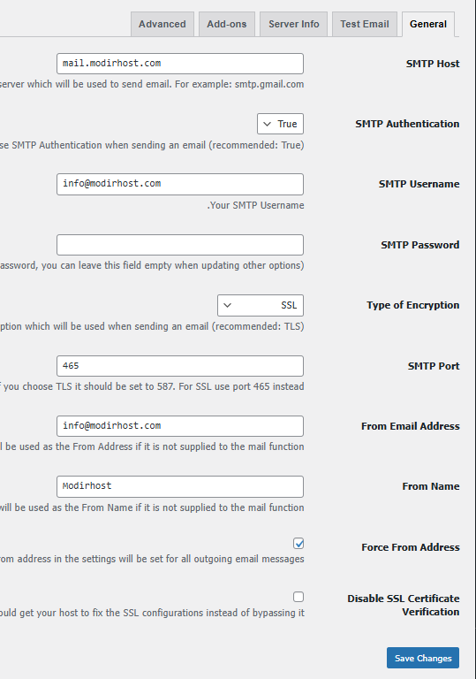Open the SMTP Authentication dropdown
The width and height of the screenshot is (476, 679).
[x=281, y=124]
